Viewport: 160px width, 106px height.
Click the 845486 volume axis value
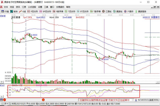click(x=8, y=76)
